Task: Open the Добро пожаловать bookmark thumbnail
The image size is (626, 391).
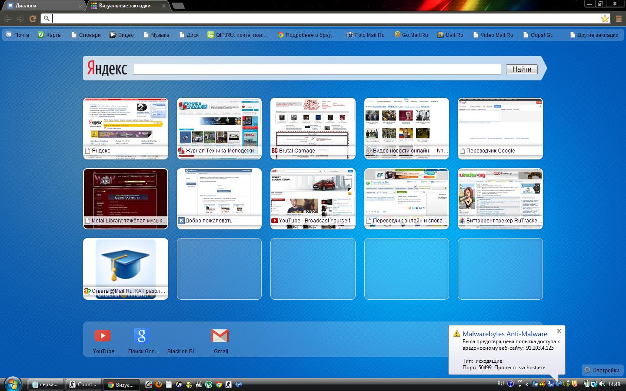Action: (219, 199)
